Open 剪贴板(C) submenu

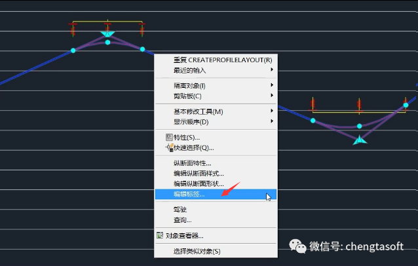click(216, 96)
